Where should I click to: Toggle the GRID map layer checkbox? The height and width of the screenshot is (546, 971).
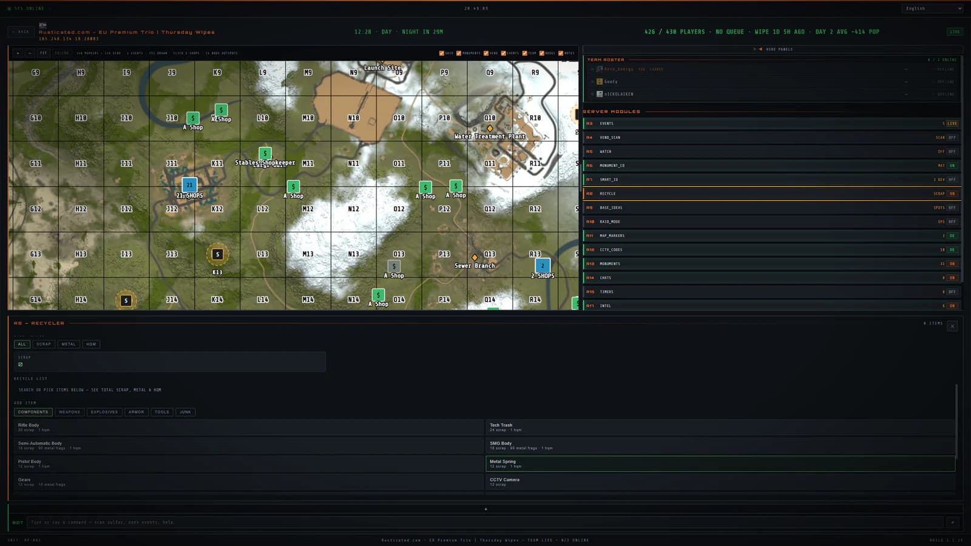[441, 53]
